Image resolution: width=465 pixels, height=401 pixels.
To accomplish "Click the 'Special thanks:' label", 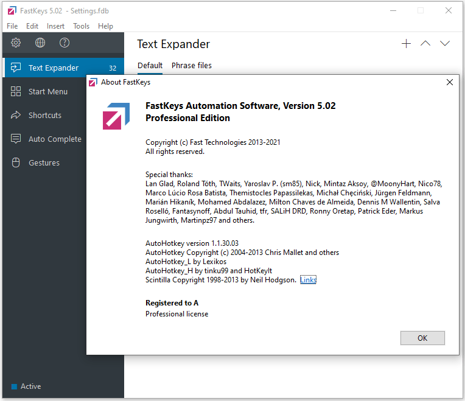I will (x=169, y=175).
